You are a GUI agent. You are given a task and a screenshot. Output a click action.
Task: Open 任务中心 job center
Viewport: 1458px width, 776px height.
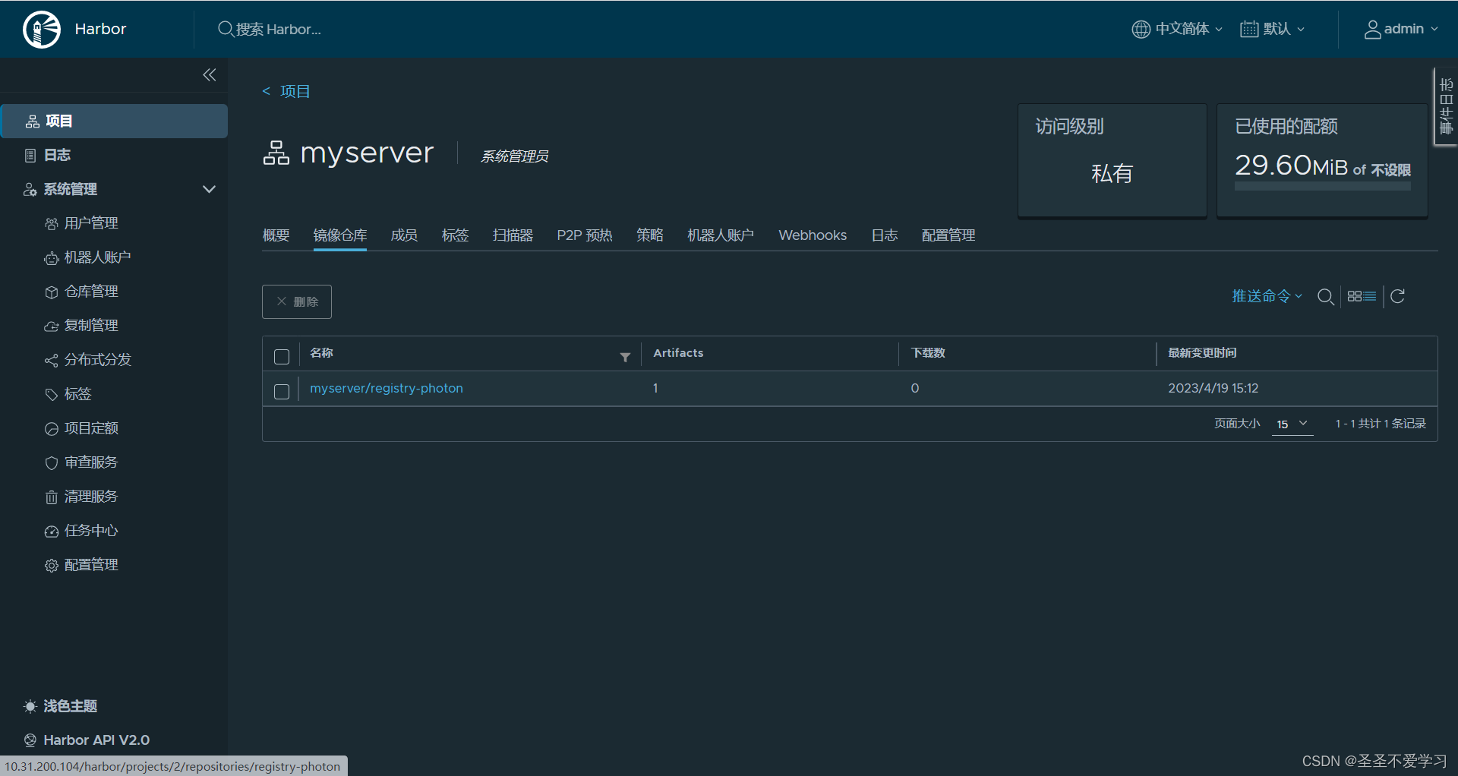pos(91,531)
